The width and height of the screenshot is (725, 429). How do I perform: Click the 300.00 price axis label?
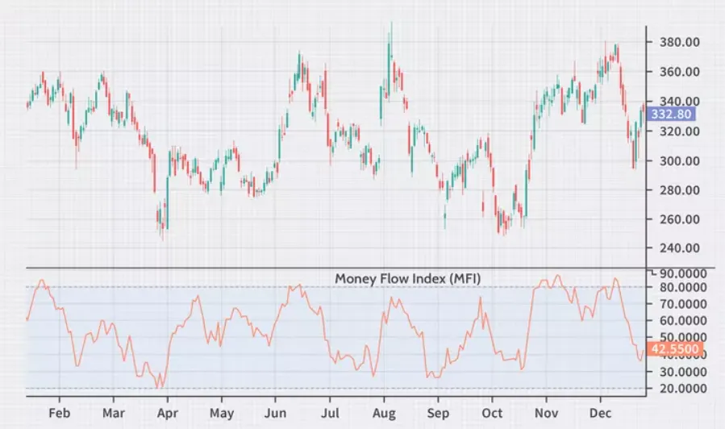coord(679,160)
